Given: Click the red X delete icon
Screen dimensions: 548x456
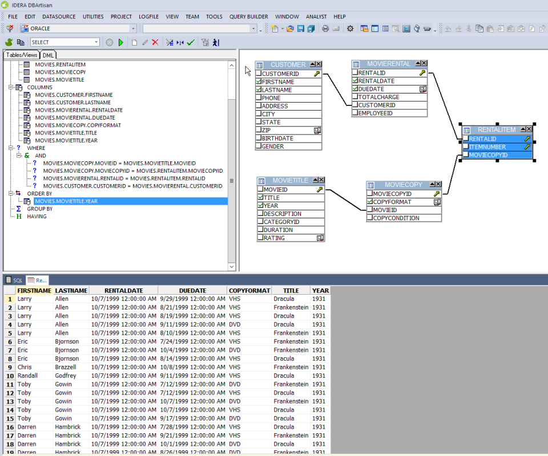Looking at the screenshot, I should [x=155, y=42].
